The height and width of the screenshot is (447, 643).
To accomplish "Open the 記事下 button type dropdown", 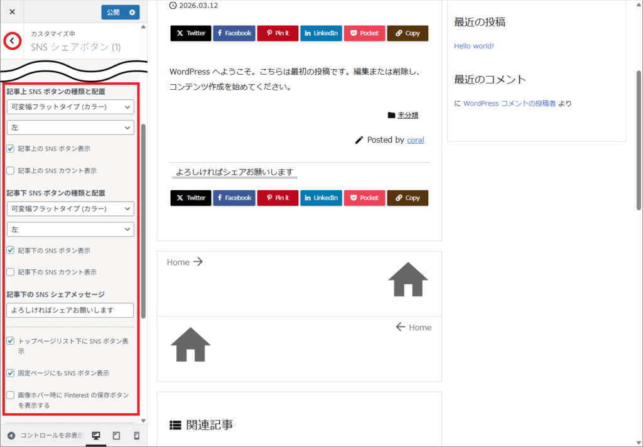I will (x=70, y=208).
